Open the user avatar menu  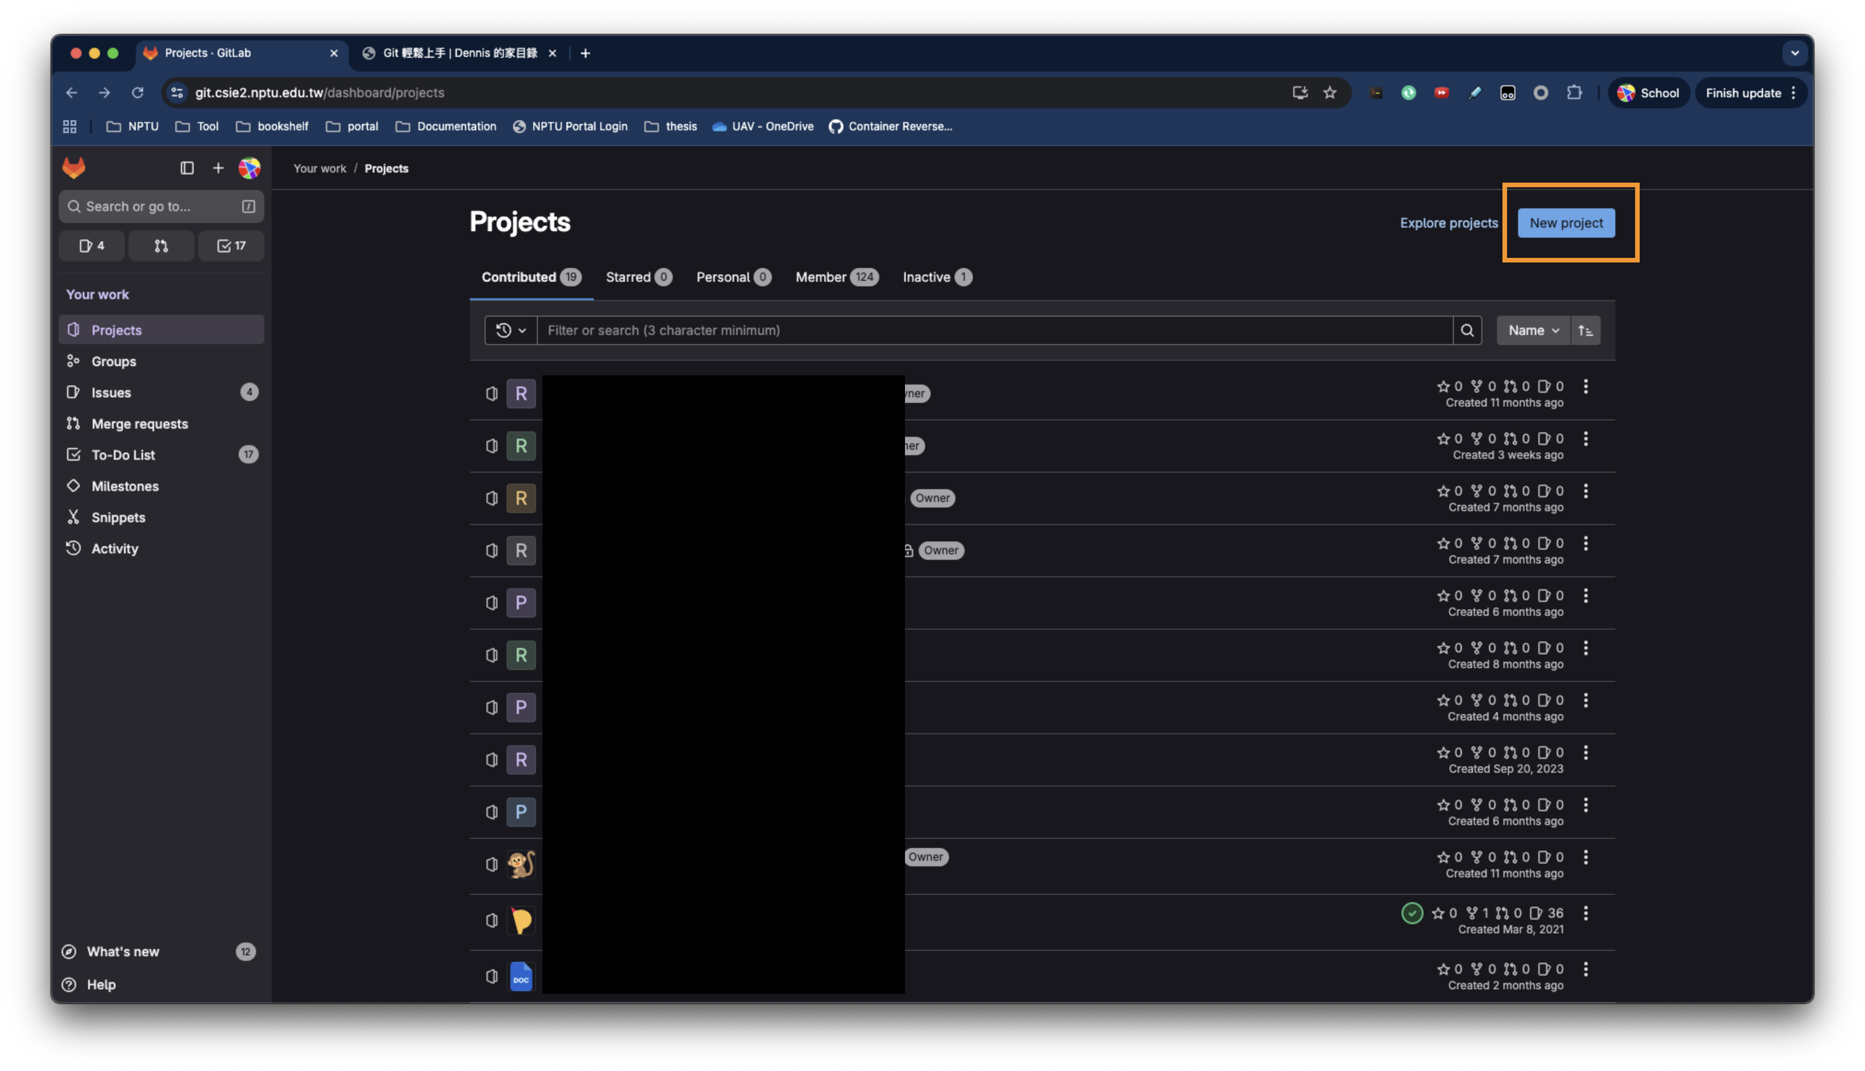[x=249, y=167]
